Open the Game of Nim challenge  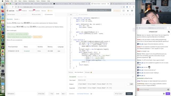(37, 37)
